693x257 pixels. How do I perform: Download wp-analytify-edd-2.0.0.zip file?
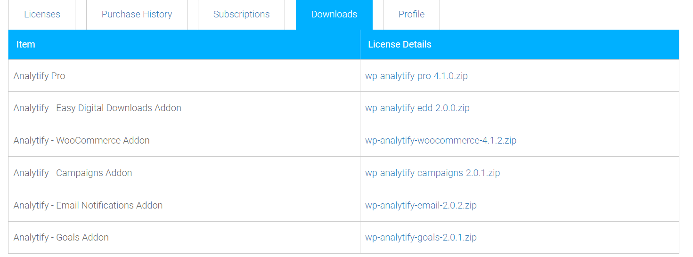417,108
